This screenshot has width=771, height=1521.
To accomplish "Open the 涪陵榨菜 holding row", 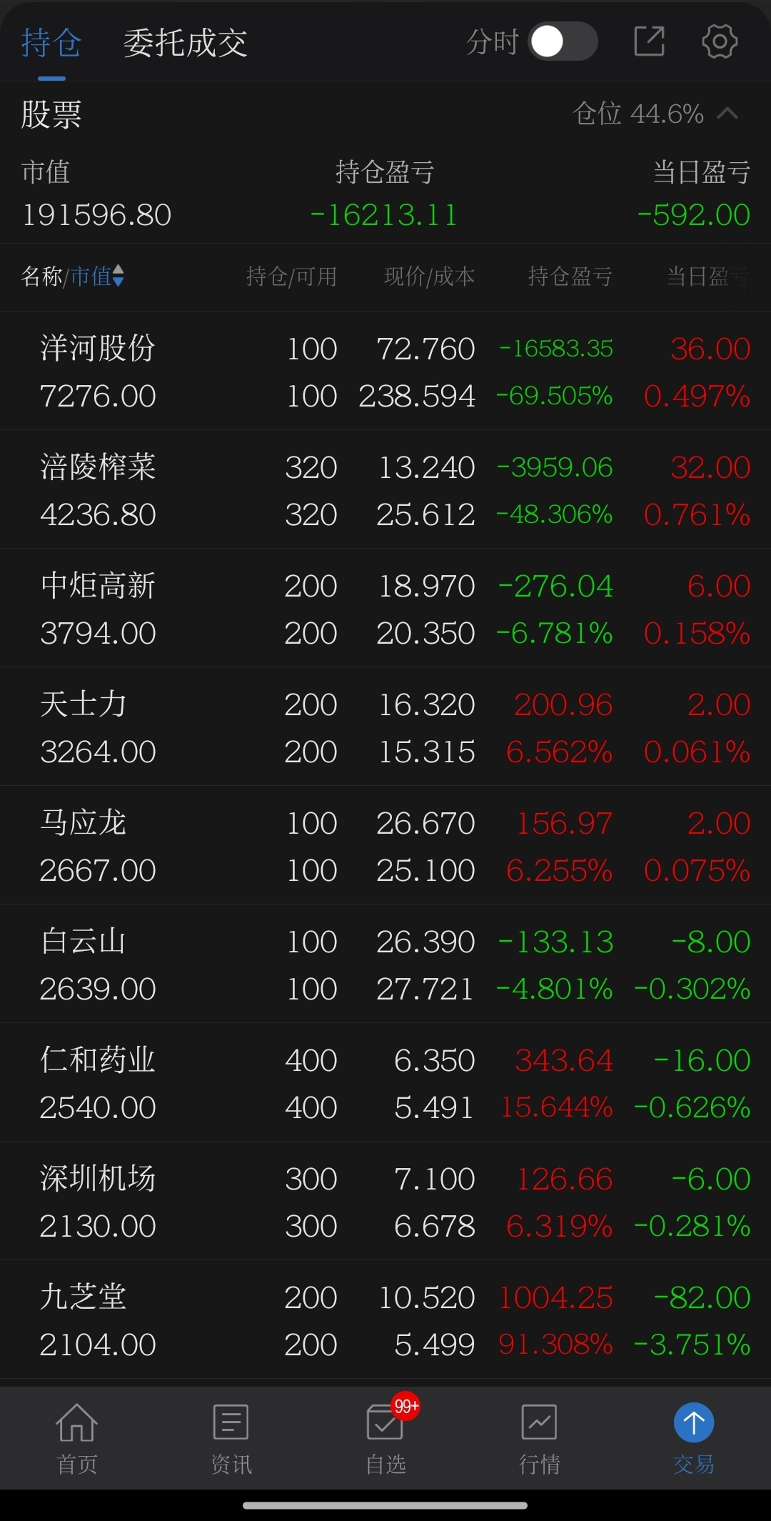I will (x=385, y=489).
